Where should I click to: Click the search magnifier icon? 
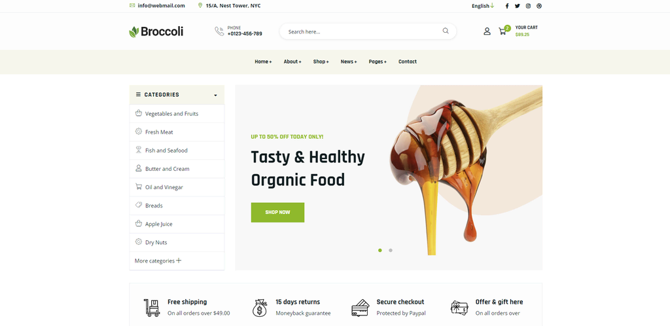(446, 31)
